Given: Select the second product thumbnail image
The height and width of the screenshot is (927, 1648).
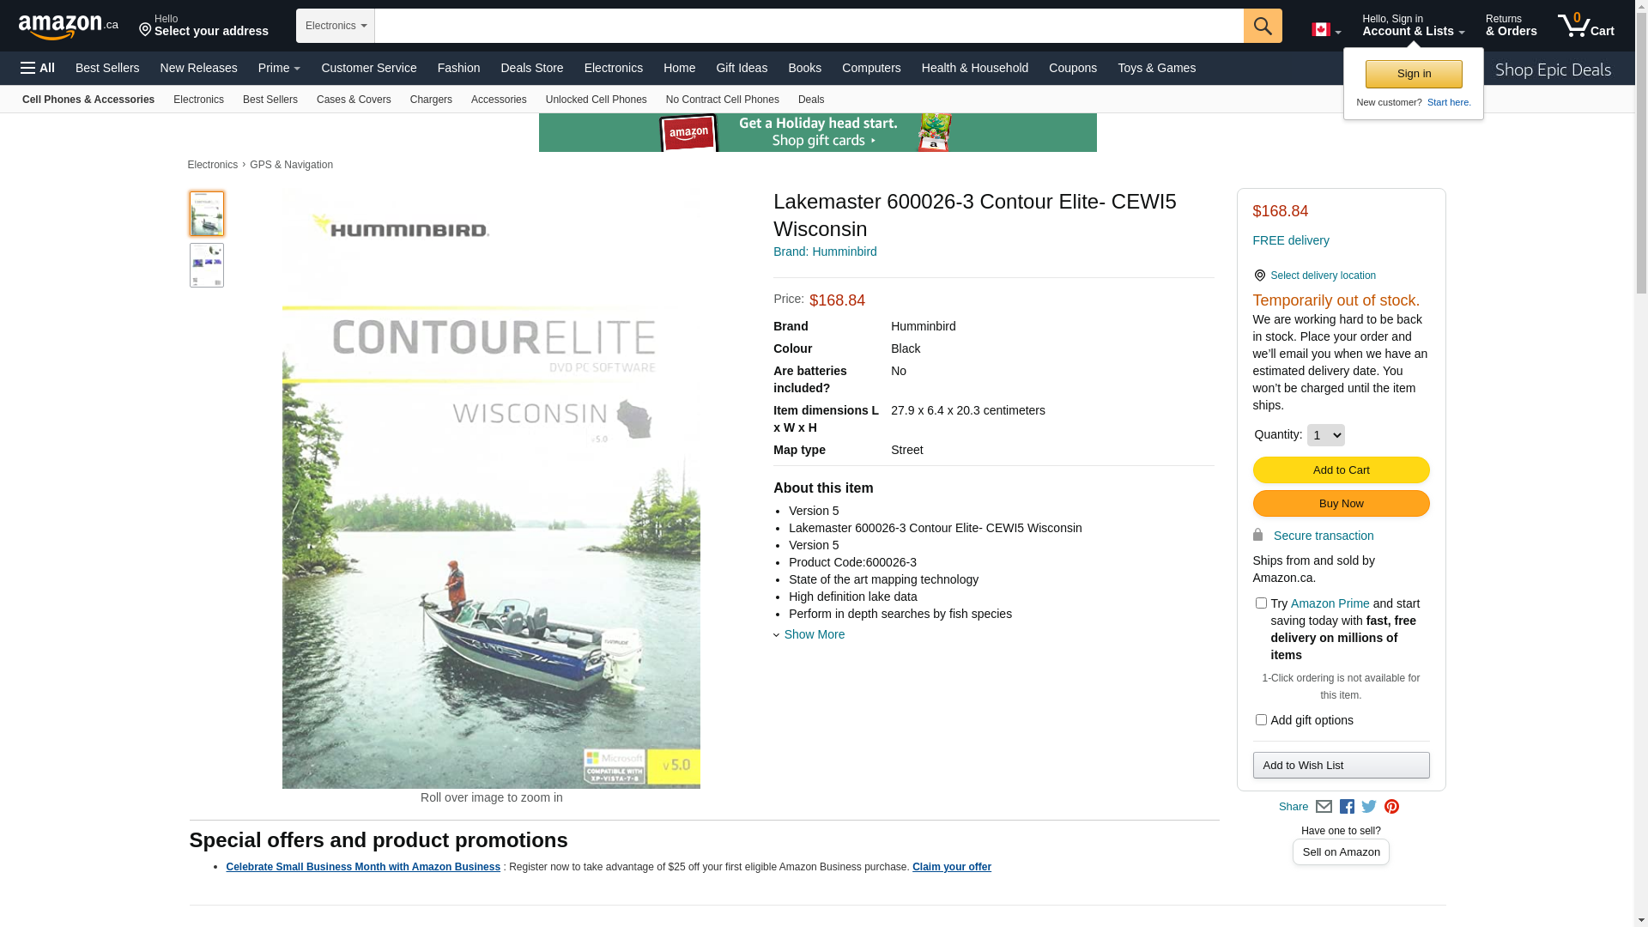Looking at the screenshot, I should click(207, 265).
